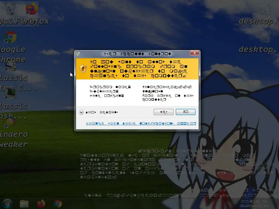Image resolution: width=279 pixels, height=209 pixels.
Task: Launch Chrome from the taskbar
Action: coord(58,204)
